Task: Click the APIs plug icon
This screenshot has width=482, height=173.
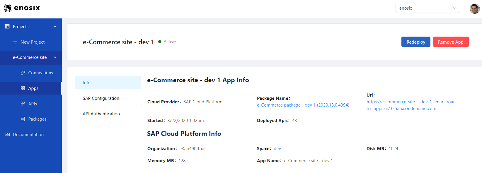Action: click(x=23, y=104)
